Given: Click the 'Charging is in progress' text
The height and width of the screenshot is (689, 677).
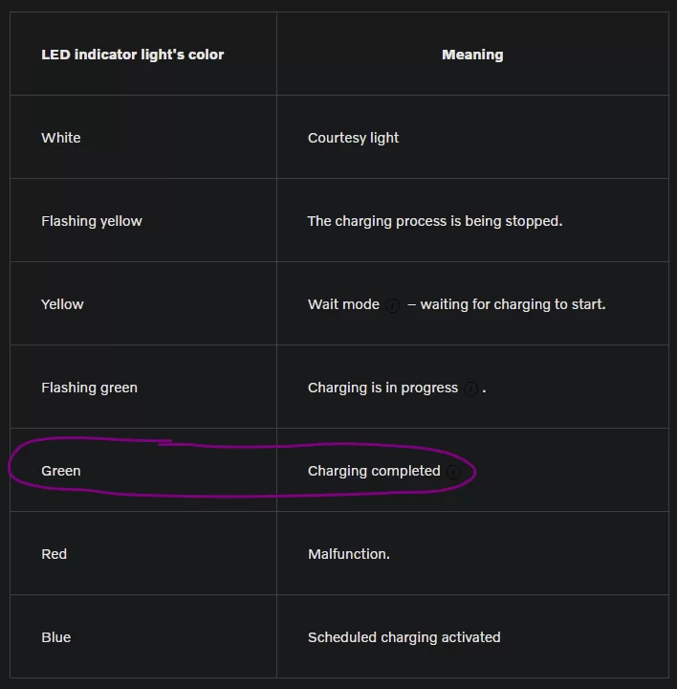Looking at the screenshot, I should tap(382, 388).
